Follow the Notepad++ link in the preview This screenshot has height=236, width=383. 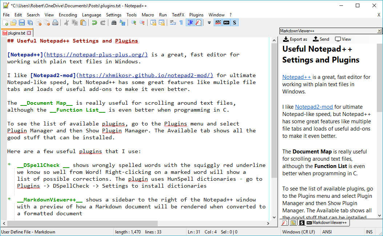click(x=297, y=77)
